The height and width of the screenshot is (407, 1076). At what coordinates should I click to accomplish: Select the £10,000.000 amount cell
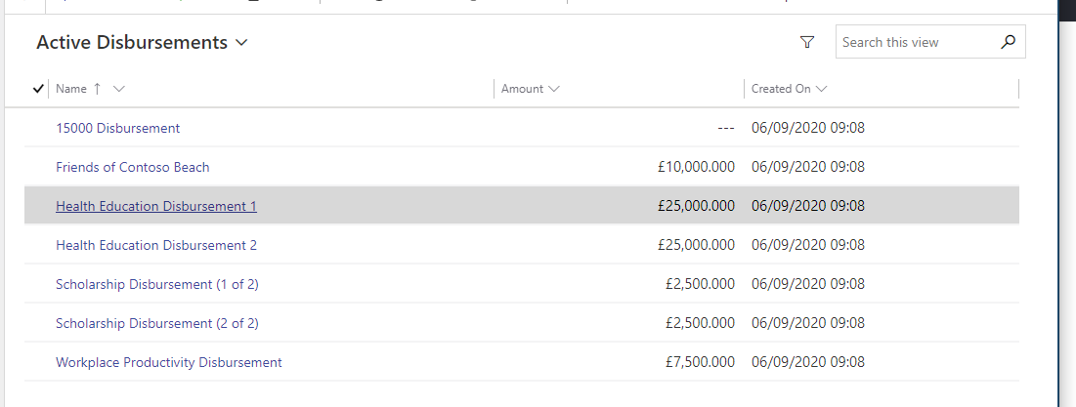tap(696, 167)
